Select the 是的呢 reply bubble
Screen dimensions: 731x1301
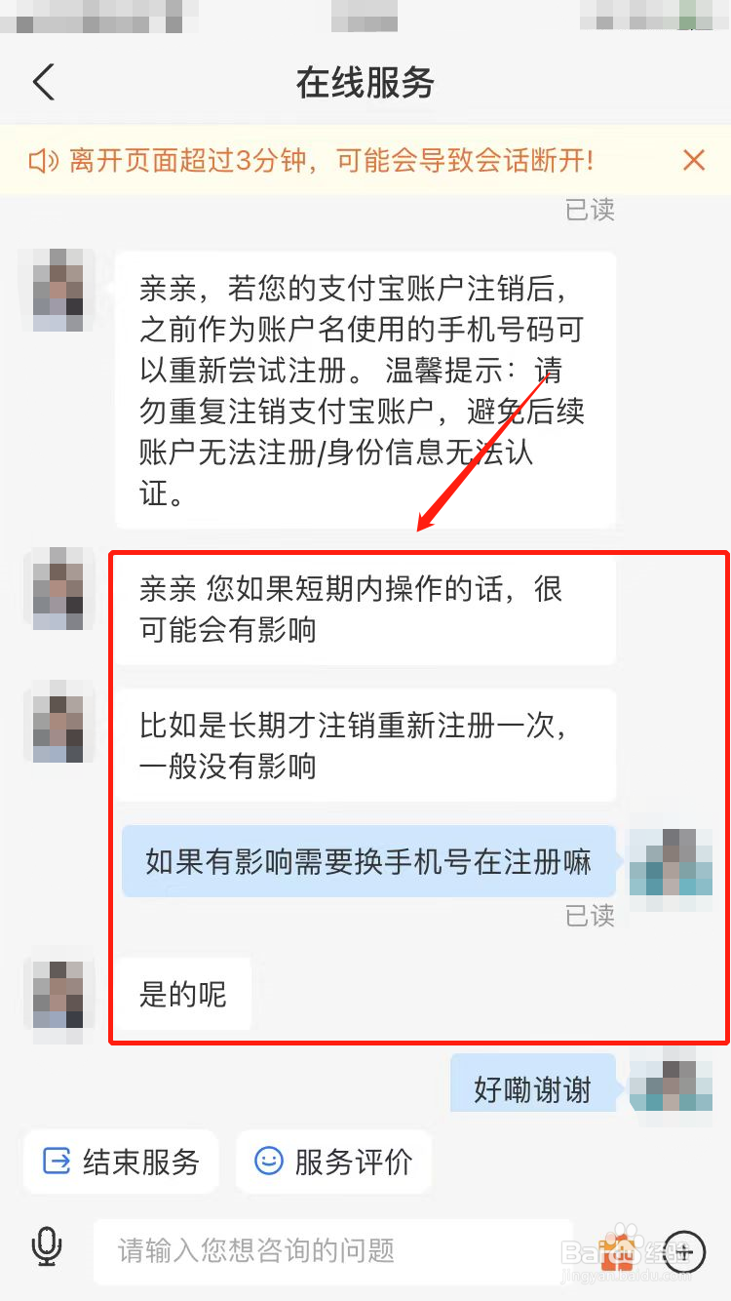[x=183, y=994]
